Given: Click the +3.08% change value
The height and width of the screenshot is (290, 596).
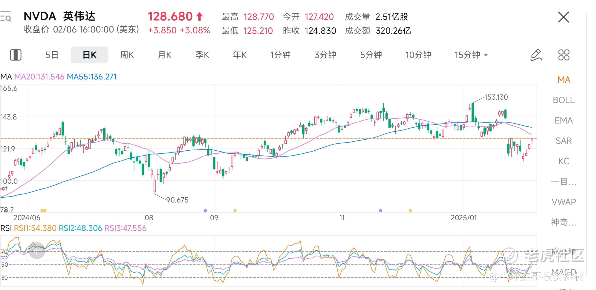Looking at the screenshot, I should [x=195, y=30].
